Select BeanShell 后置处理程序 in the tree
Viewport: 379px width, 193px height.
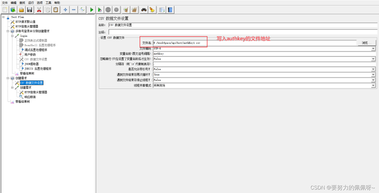pos(40,45)
